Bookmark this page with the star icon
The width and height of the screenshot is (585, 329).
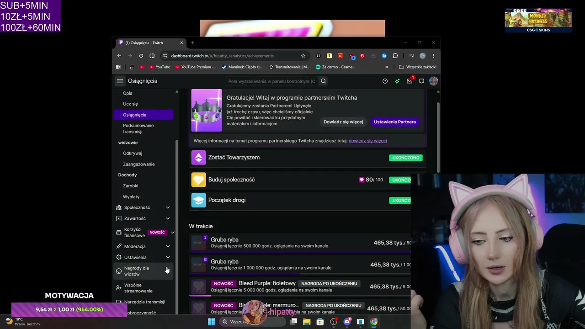(303, 56)
